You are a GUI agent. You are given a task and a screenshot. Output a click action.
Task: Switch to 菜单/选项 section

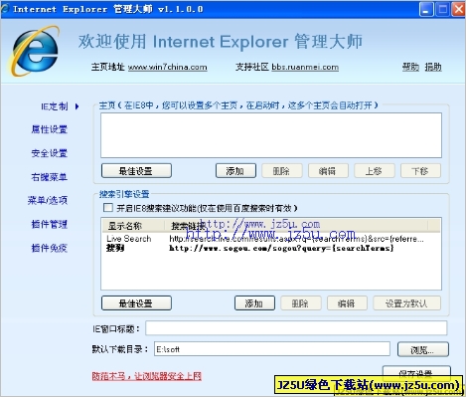(48, 200)
